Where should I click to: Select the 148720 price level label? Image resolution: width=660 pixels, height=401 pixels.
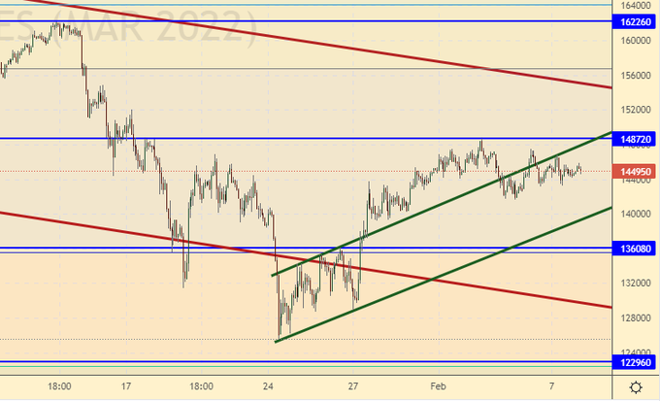click(636, 140)
